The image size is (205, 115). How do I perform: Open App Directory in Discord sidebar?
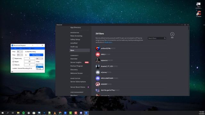(76, 27)
